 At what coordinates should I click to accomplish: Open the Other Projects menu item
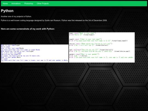43,4
